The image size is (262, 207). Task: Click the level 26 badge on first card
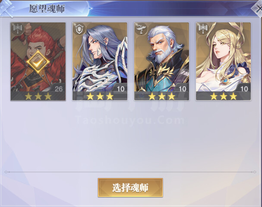[x=58, y=89]
